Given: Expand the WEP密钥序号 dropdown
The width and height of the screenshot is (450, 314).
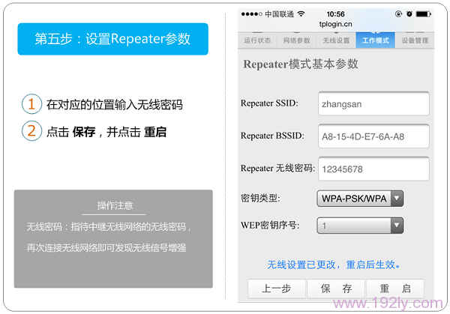Looking at the screenshot, I should (x=361, y=225).
